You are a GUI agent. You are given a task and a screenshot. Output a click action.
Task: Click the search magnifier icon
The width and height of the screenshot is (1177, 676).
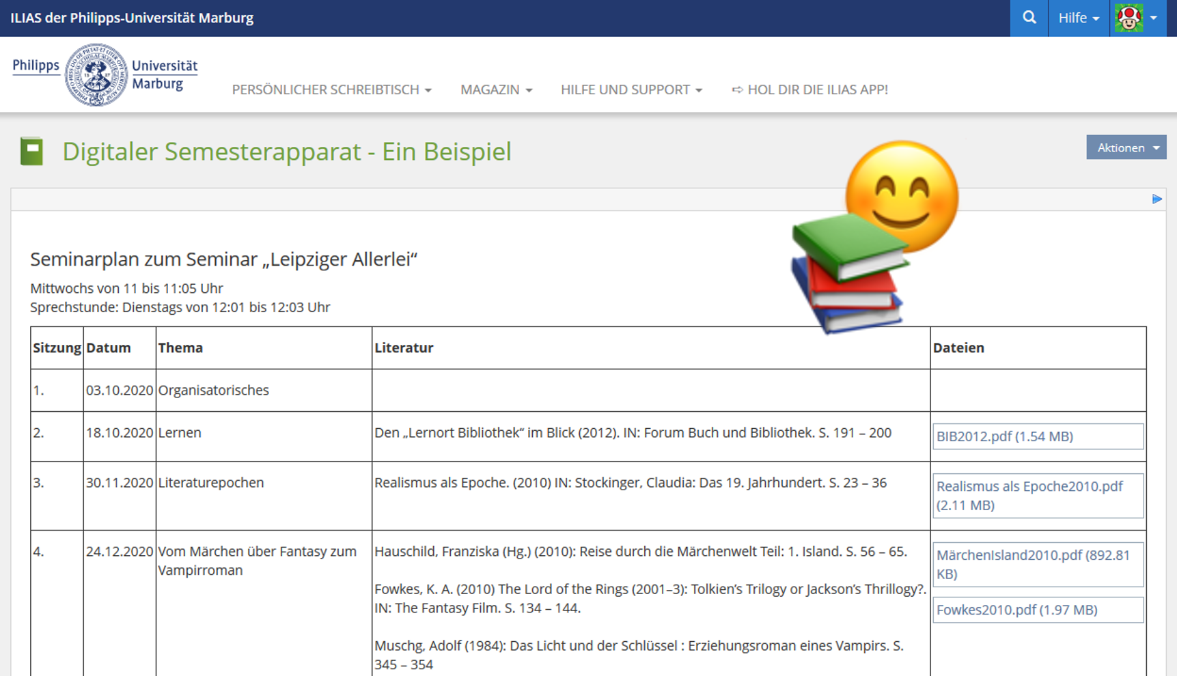[x=1029, y=18]
